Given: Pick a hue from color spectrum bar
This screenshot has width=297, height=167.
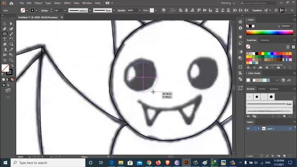Looking at the screenshot, I should [270, 32].
